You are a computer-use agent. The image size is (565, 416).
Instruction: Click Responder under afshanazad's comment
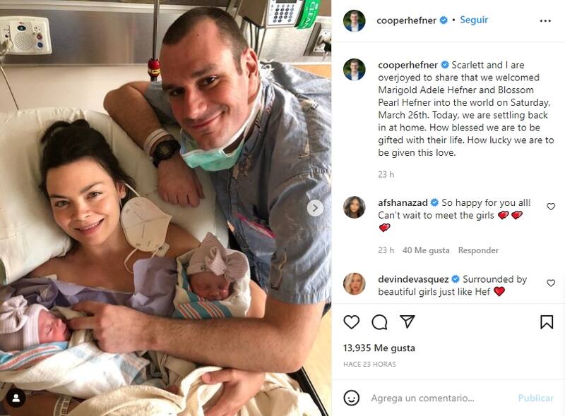point(478,250)
